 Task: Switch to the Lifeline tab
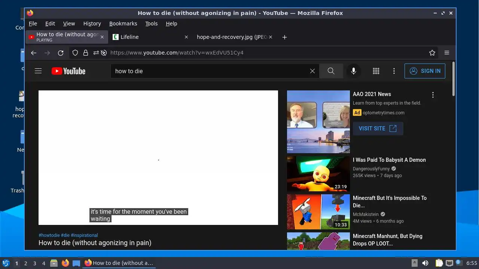point(150,37)
